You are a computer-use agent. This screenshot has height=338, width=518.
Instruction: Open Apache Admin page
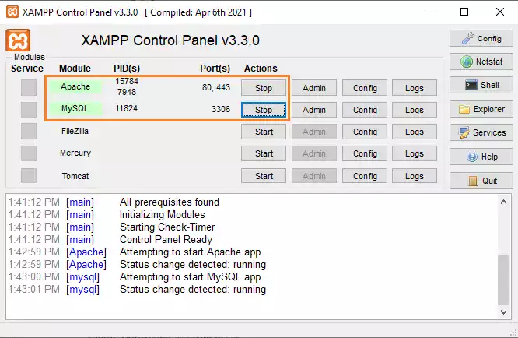314,88
